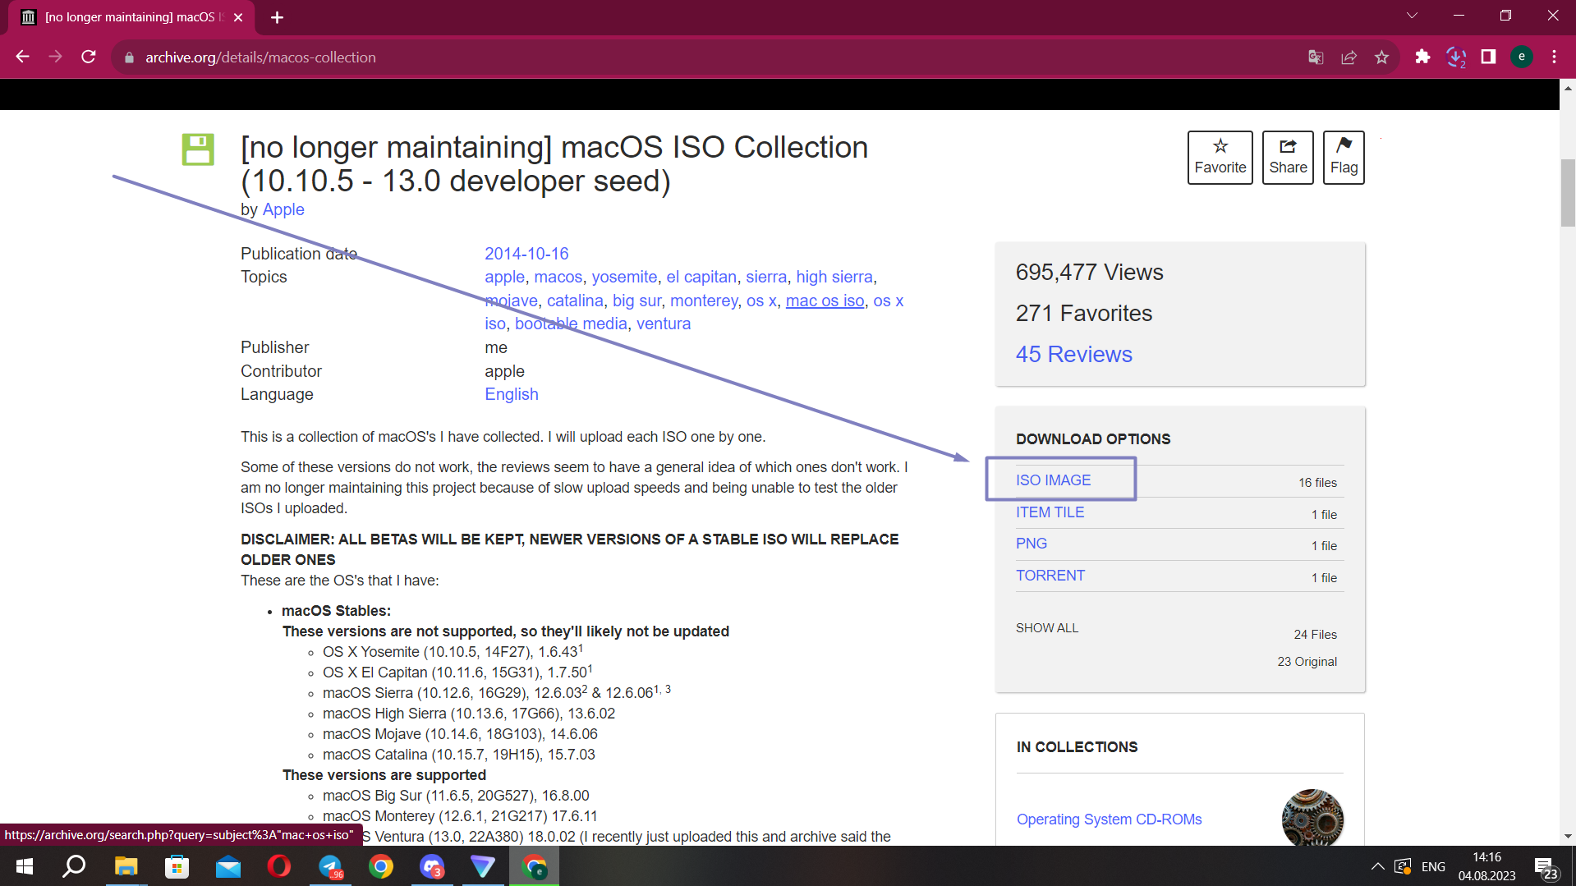Image resolution: width=1576 pixels, height=886 pixels.
Task: Flag this item with the Flag button
Action: coord(1344,158)
